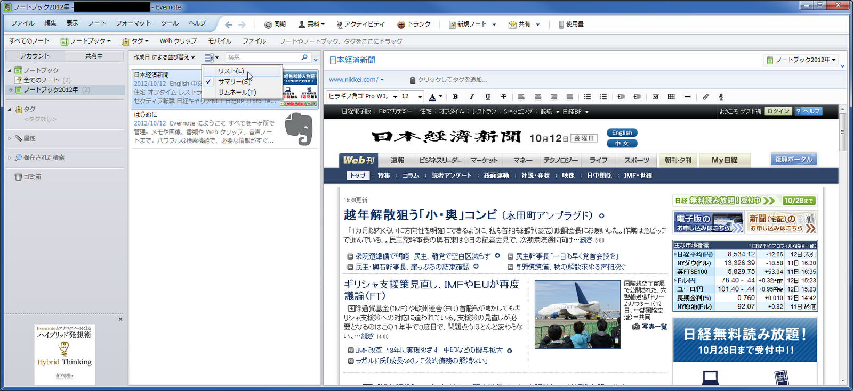Open the アクティビティ activity feed
The image size is (853, 391).
[x=360, y=24]
